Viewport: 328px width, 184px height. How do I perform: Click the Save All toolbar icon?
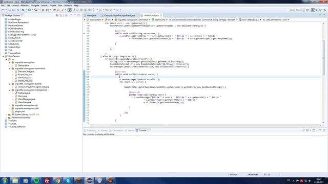13,10
